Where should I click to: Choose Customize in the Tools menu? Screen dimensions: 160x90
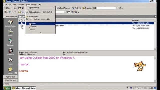coord(40,27)
